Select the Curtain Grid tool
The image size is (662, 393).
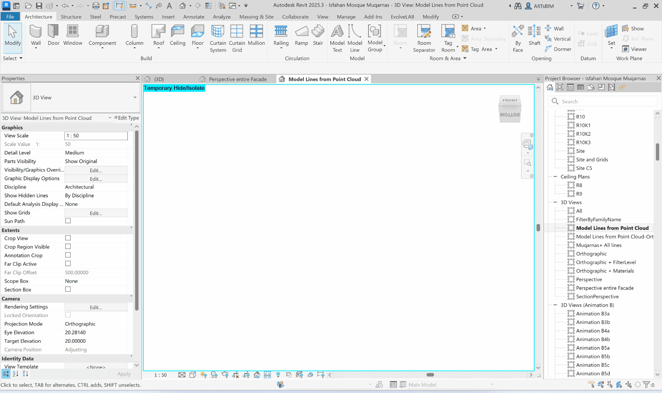(x=237, y=33)
